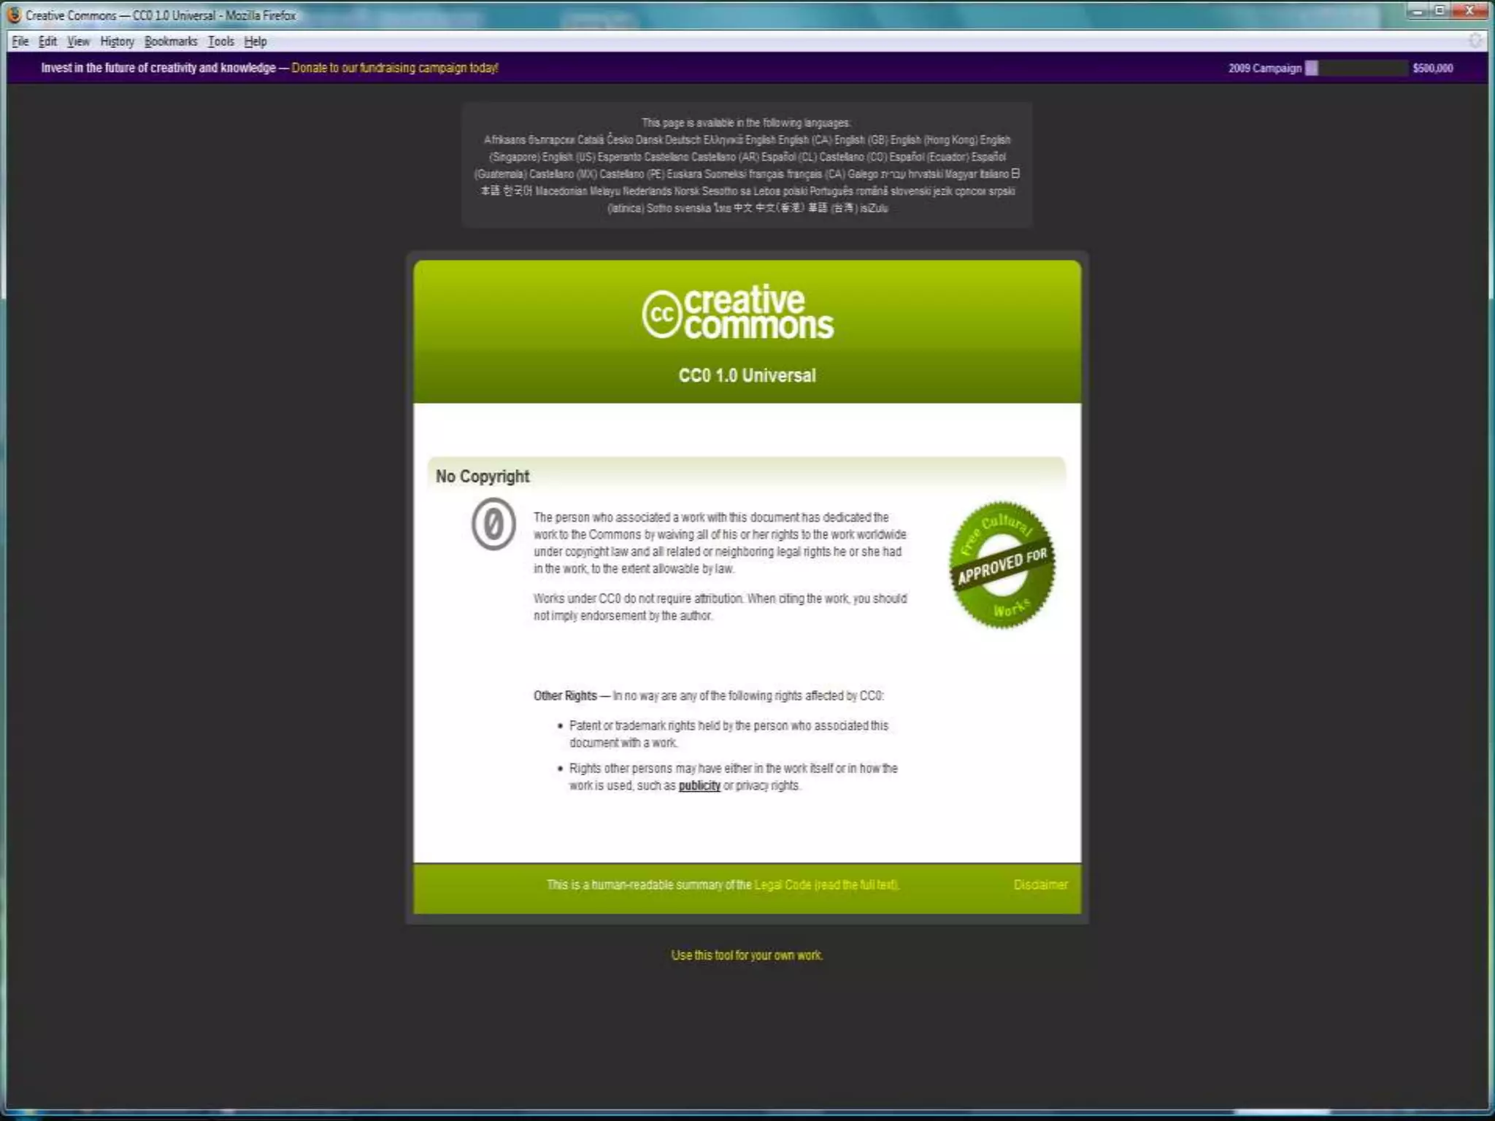
Task: Click the $500,000 campaign goal text
Action: 1433,68
